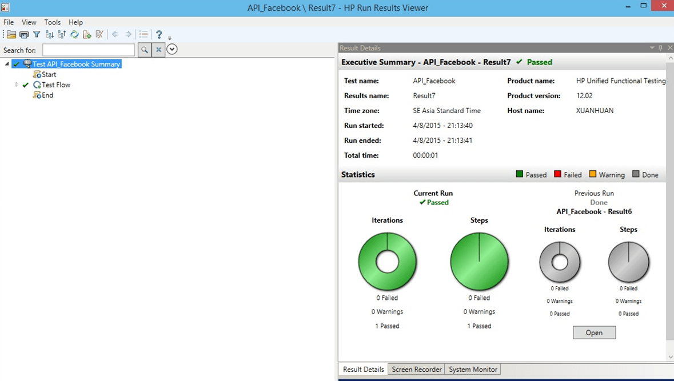Switch to the System Monitor tab

click(x=473, y=369)
